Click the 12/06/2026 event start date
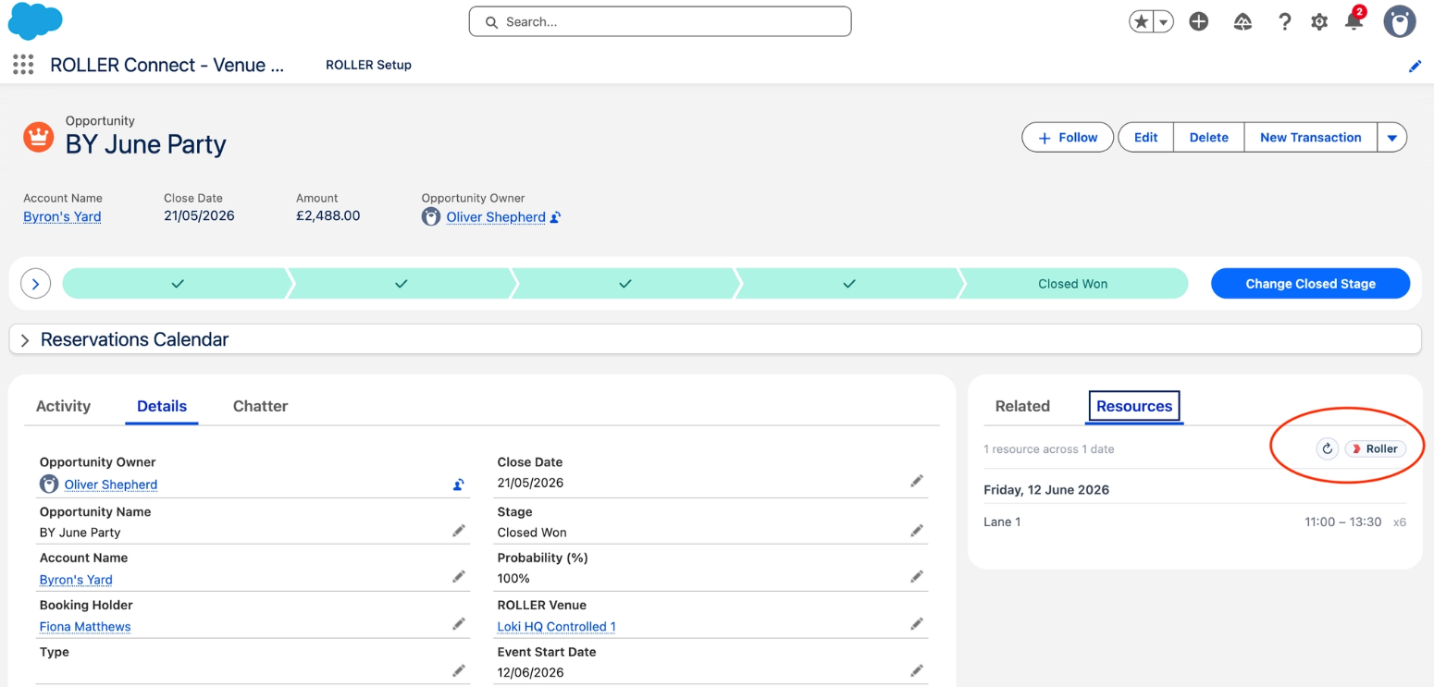The width and height of the screenshot is (1434, 687). (530, 673)
